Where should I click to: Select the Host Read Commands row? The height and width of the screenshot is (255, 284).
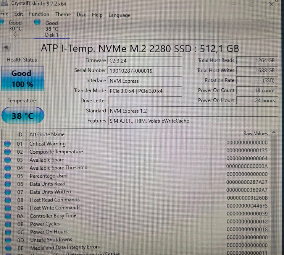coord(137,199)
